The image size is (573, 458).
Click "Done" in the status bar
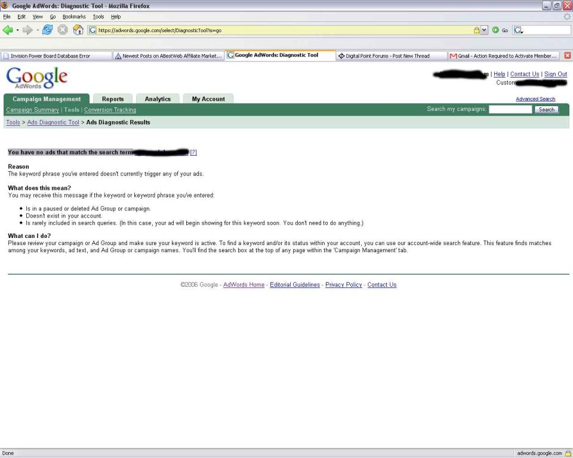pos(8,453)
